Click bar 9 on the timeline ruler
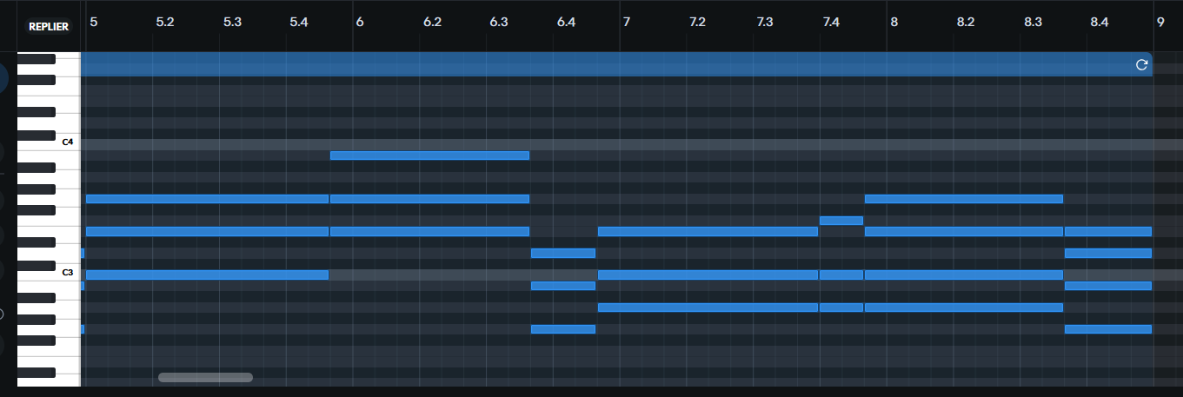This screenshot has width=1183, height=397. [x=1160, y=22]
